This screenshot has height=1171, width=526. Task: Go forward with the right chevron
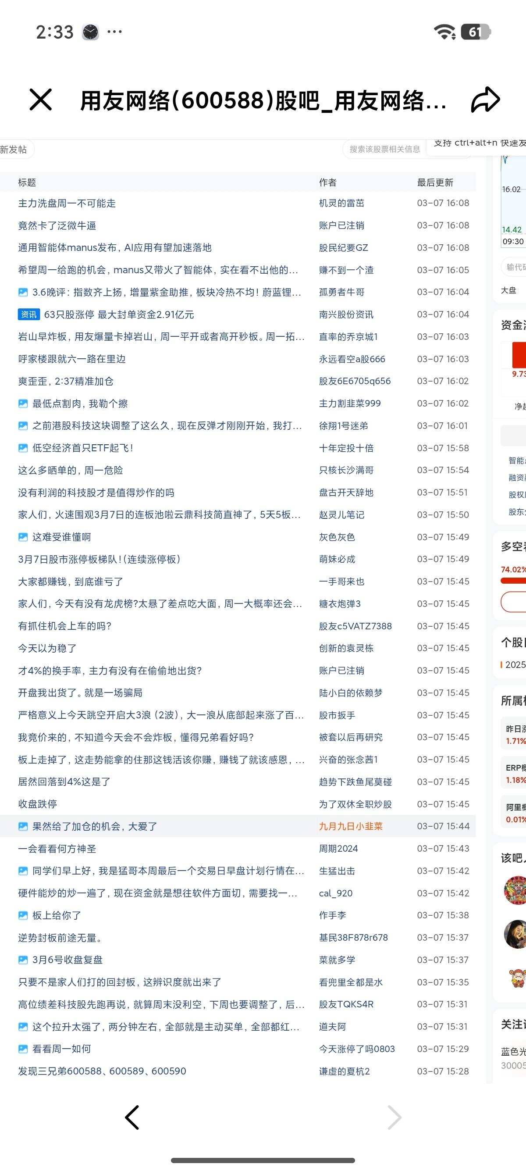coord(394,1117)
